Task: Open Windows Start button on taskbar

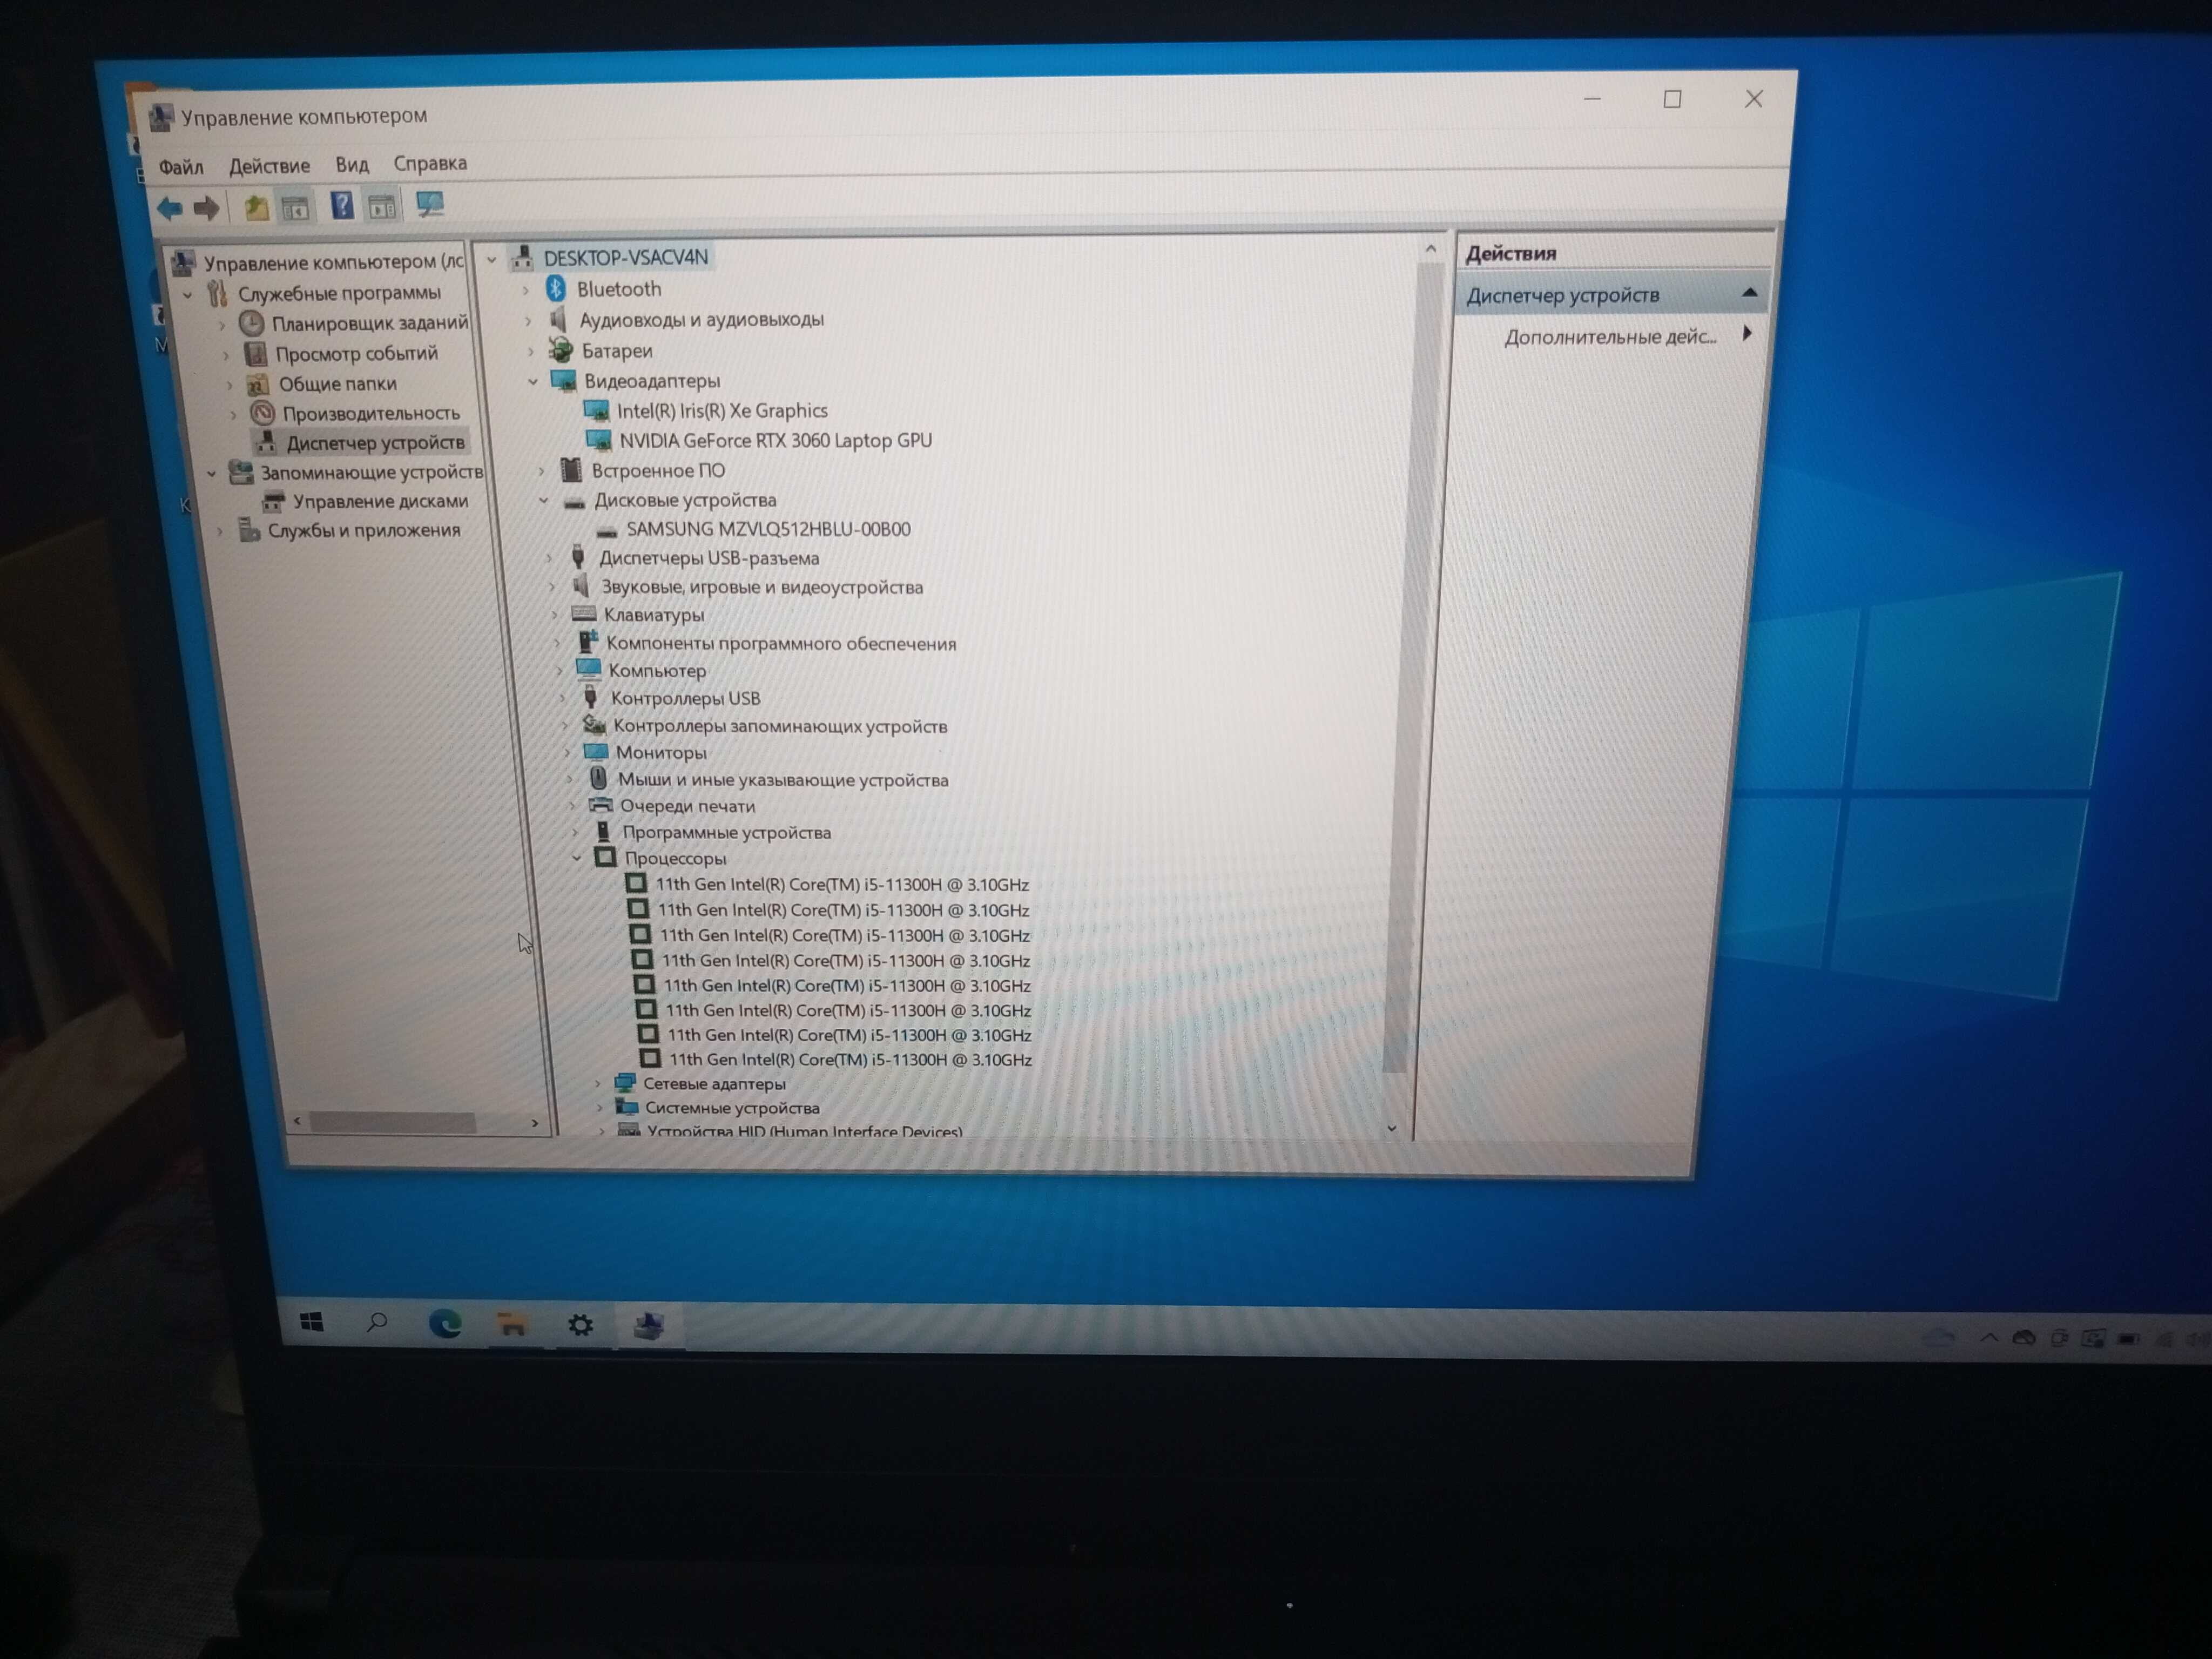Action: click(312, 1322)
